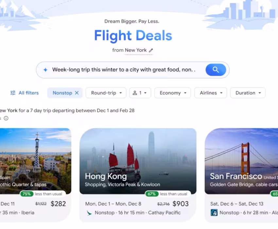
Task: Open All filters via the sliders icon
Action: [x=13, y=93]
